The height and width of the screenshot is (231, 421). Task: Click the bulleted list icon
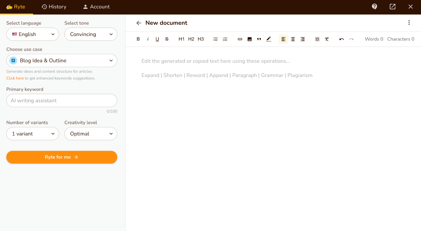215,39
